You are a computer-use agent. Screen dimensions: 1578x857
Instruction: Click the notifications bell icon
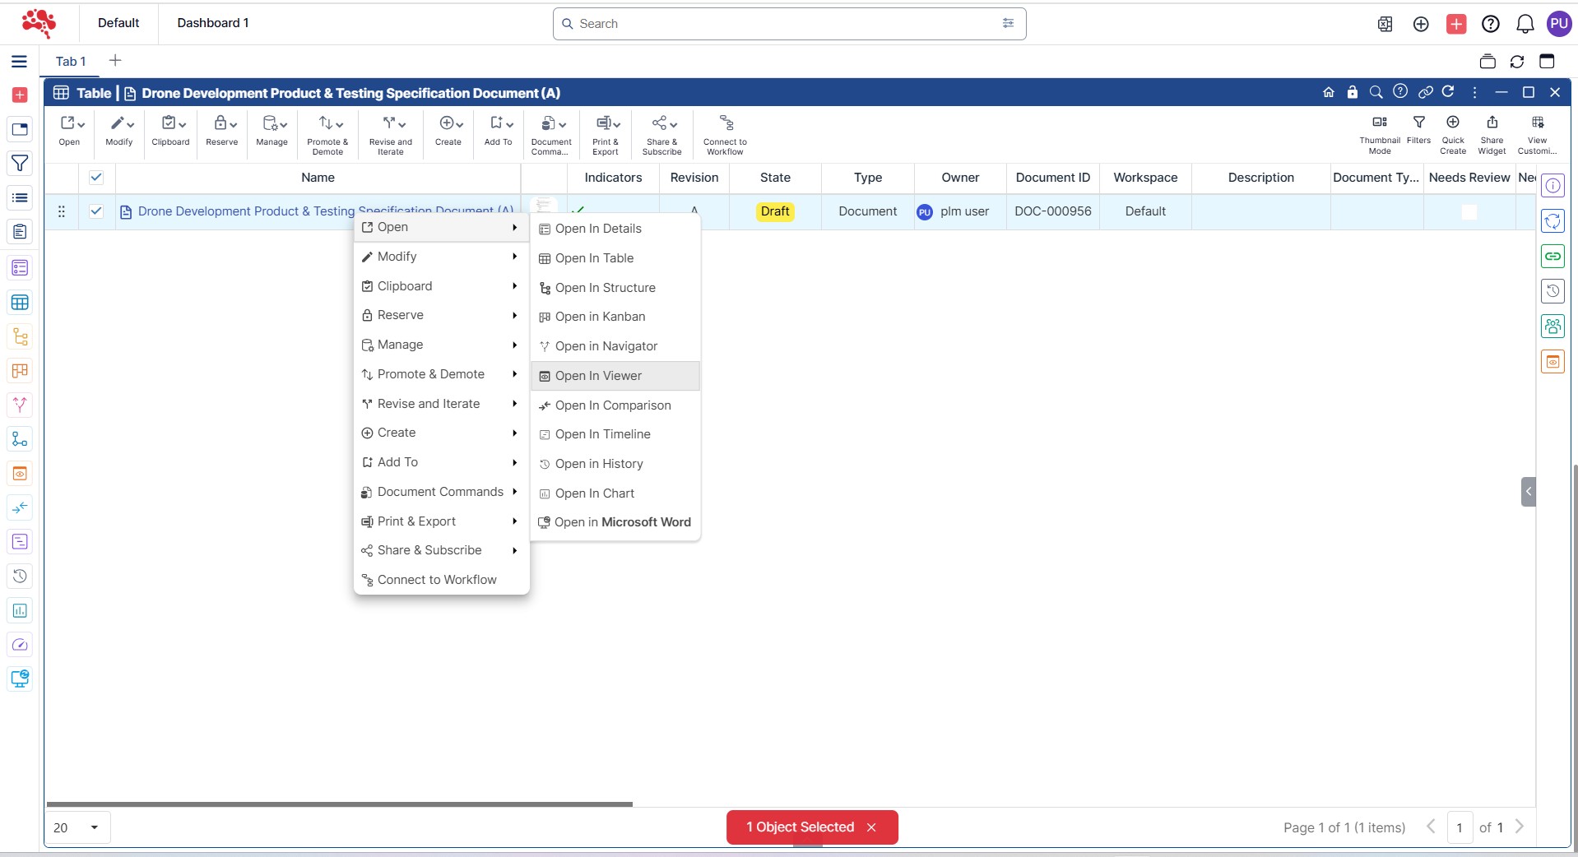point(1525,24)
